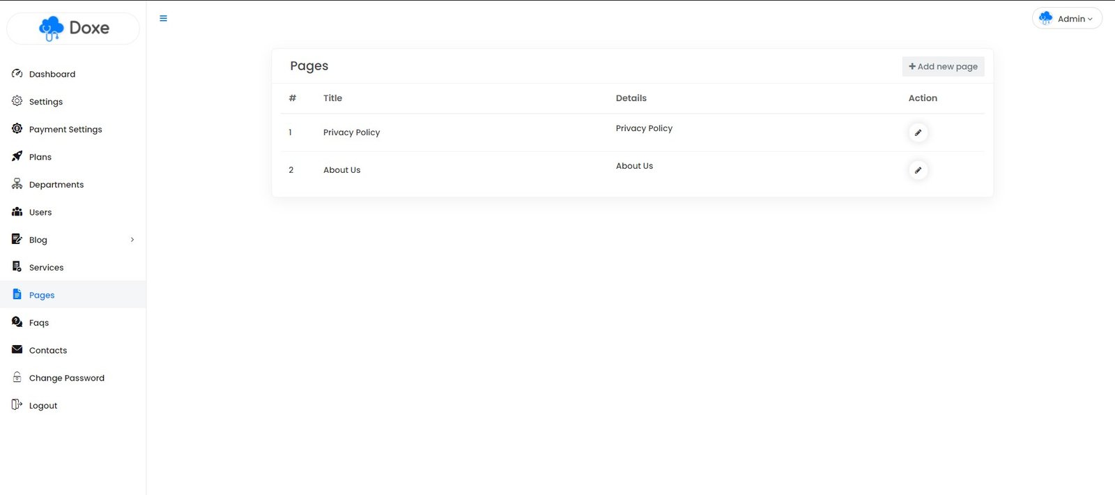This screenshot has width=1115, height=495.
Task: Toggle the sidebar with the hamburger icon
Action: point(163,19)
